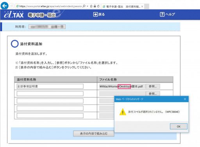Open a new browser tab

click(x=146, y=6)
